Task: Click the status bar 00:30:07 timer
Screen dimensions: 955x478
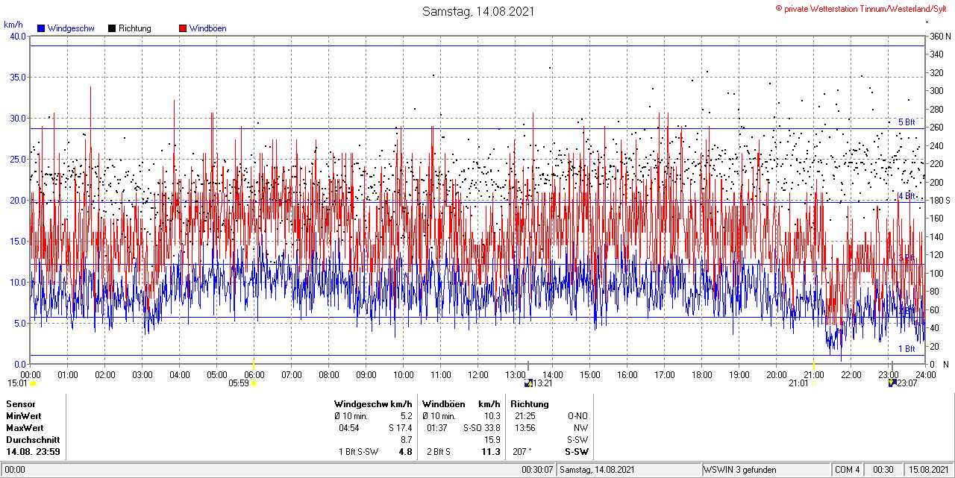Action: pos(537,470)
